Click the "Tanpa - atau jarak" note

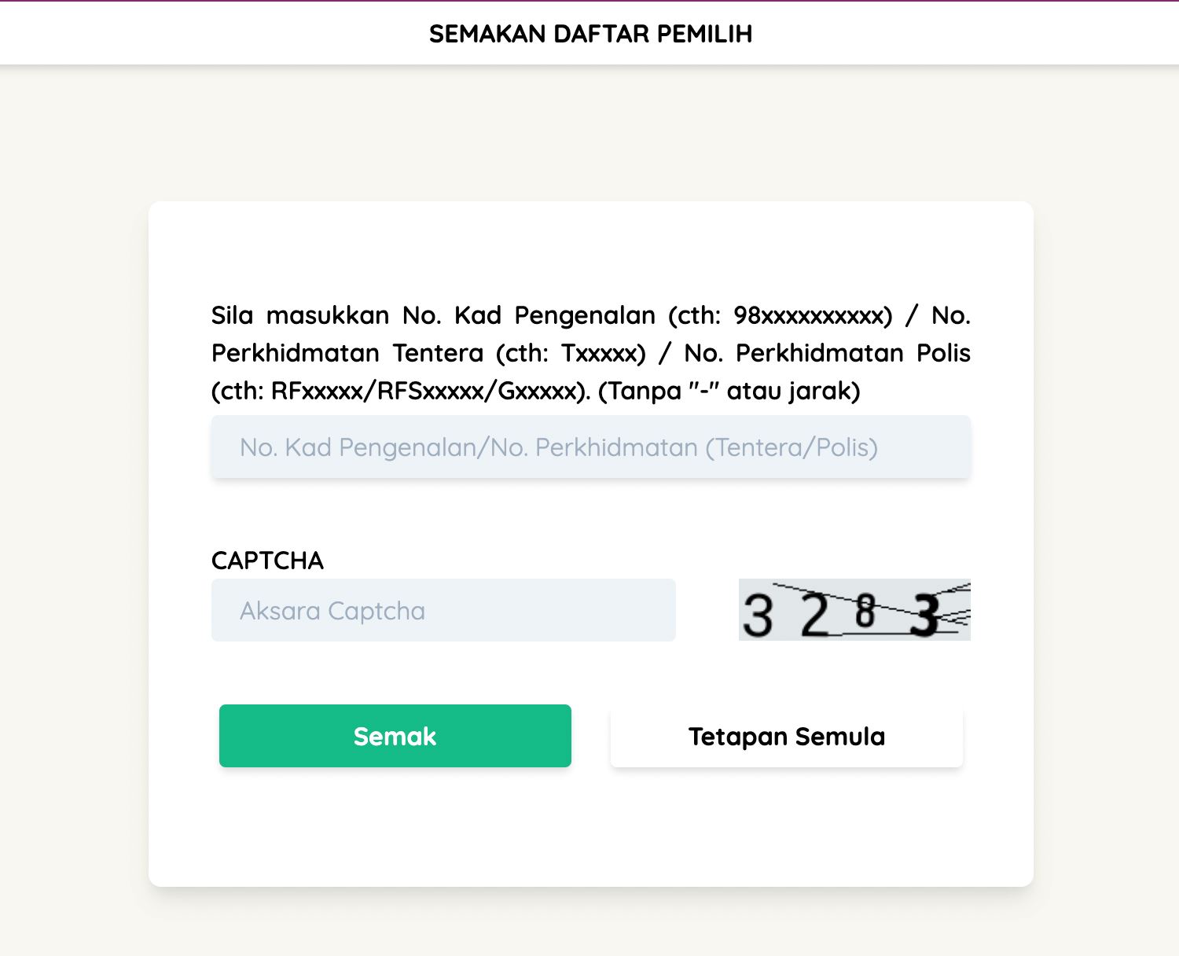729,391
